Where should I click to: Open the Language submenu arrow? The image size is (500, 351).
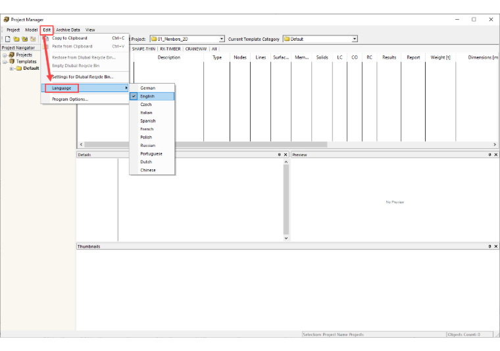coord(126,88)
